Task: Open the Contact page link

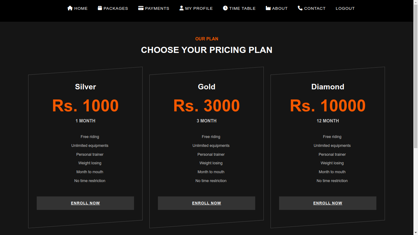Action: pyautogui.click(x=315, y=9)
